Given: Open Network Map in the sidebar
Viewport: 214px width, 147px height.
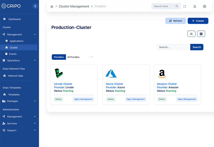Looking at the screenshot, I should [16, 76].
